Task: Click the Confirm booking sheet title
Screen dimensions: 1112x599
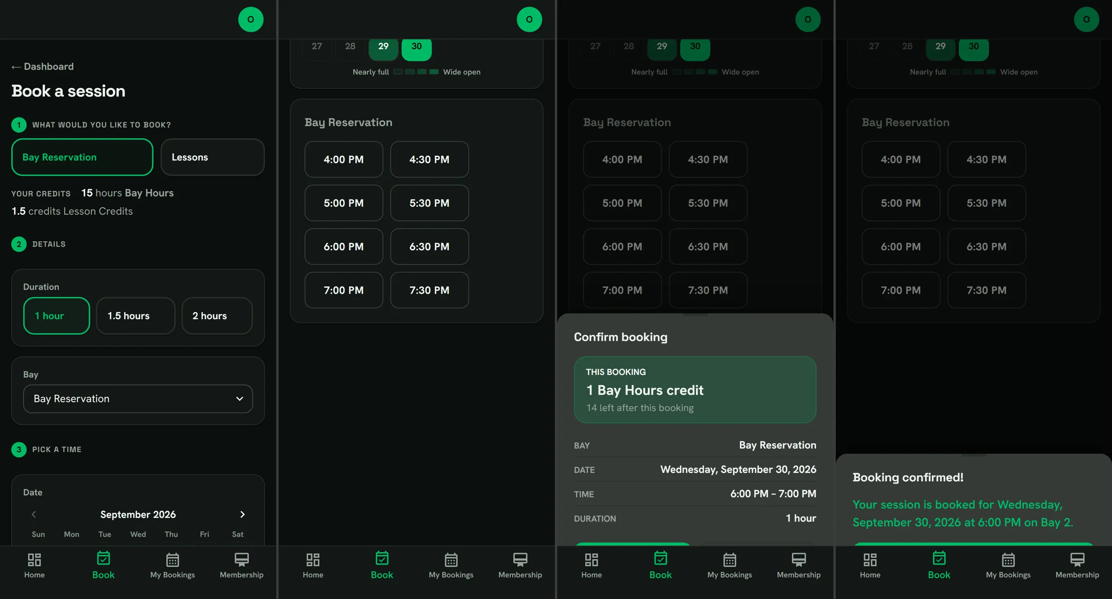Action: coord(620,337)
